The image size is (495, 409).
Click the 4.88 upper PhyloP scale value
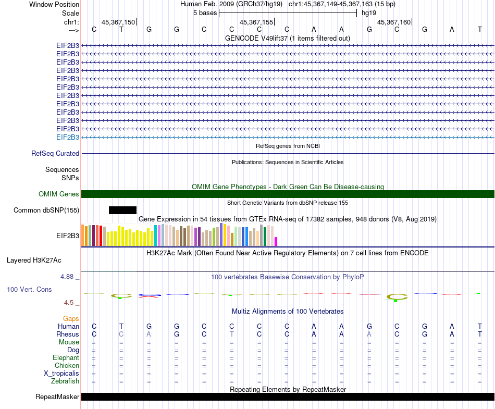click(67, 277)
